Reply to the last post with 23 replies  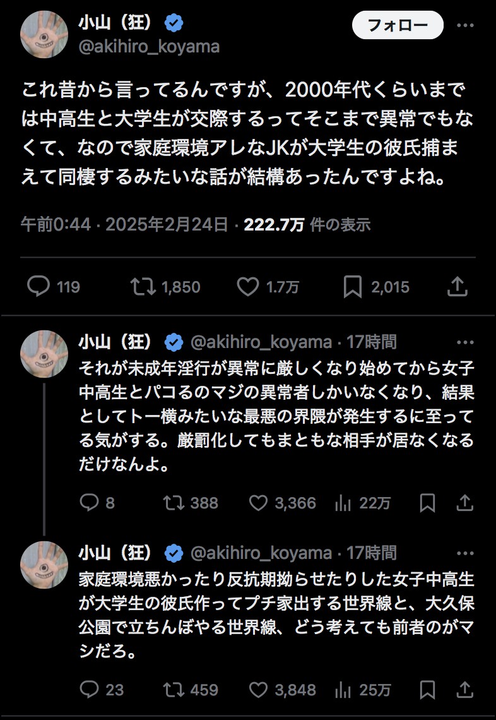point(88,690)
